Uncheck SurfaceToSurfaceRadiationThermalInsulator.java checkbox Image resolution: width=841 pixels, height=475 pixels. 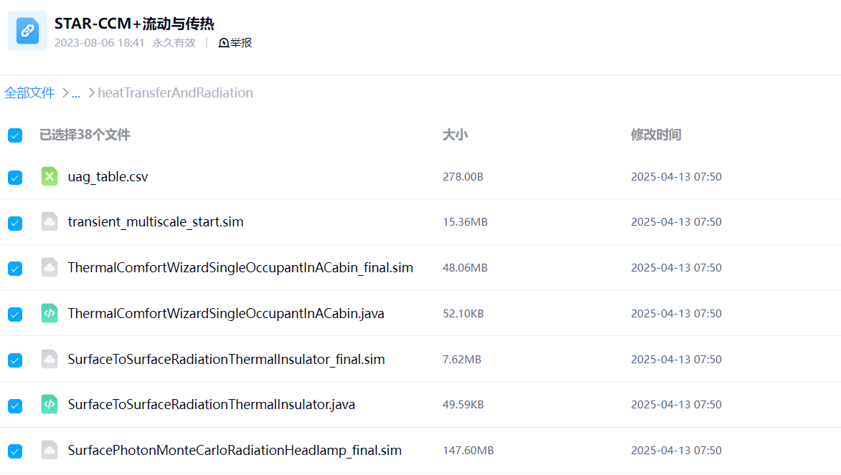(x=15, y=406)
